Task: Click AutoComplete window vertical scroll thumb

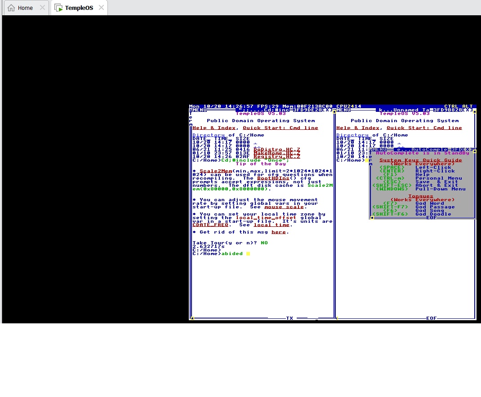Action: coord(475,151)
